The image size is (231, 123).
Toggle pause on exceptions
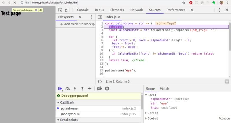pyautogui.click(x=107, y=89)
